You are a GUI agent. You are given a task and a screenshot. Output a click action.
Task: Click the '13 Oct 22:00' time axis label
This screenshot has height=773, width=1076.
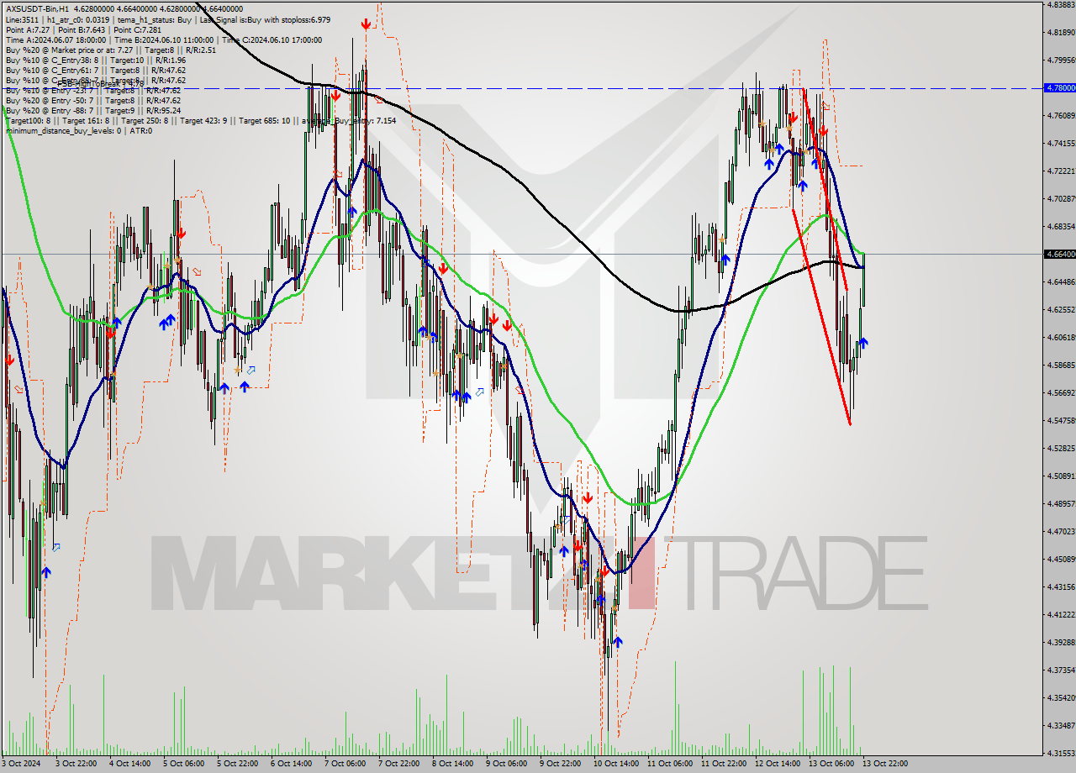click(886, 764)
